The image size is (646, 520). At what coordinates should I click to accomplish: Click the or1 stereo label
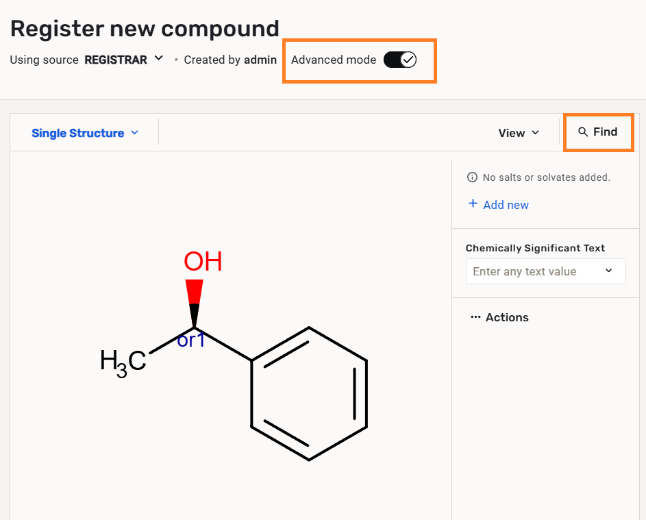191,341
